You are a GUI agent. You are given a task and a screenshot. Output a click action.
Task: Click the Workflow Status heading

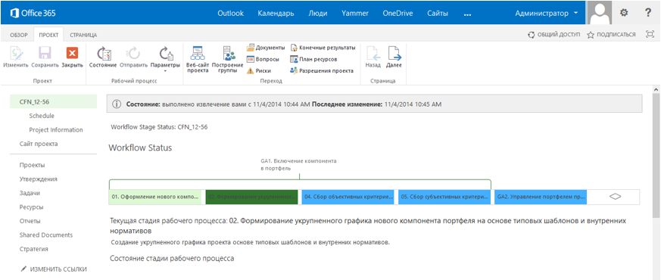(x=140, y=148)
